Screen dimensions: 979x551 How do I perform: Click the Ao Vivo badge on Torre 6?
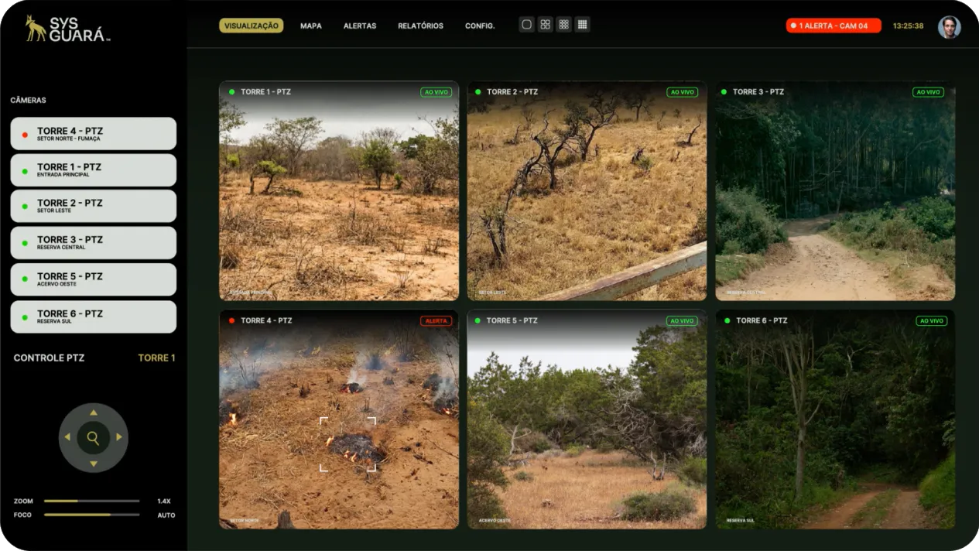pyautogui.click(x=932, y=320)
